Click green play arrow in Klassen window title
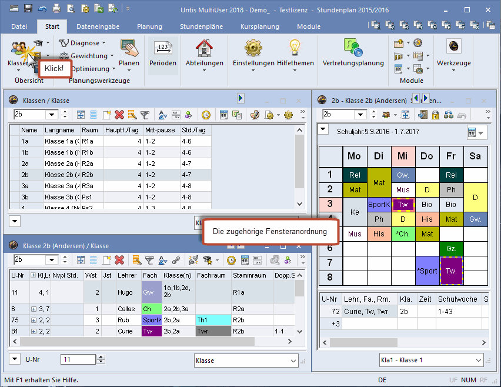This screenshot has height=387, width=501. pos(241,98)
